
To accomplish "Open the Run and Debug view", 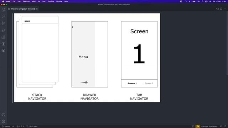I will click(3, 30).
